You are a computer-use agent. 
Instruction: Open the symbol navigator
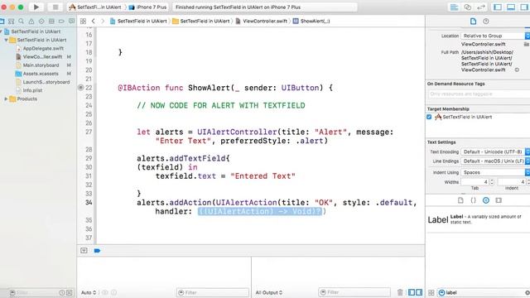click(x=11, y=22)
